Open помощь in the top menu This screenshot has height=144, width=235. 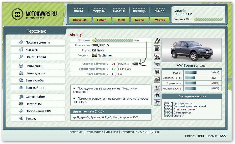click(x=139, y=11)
